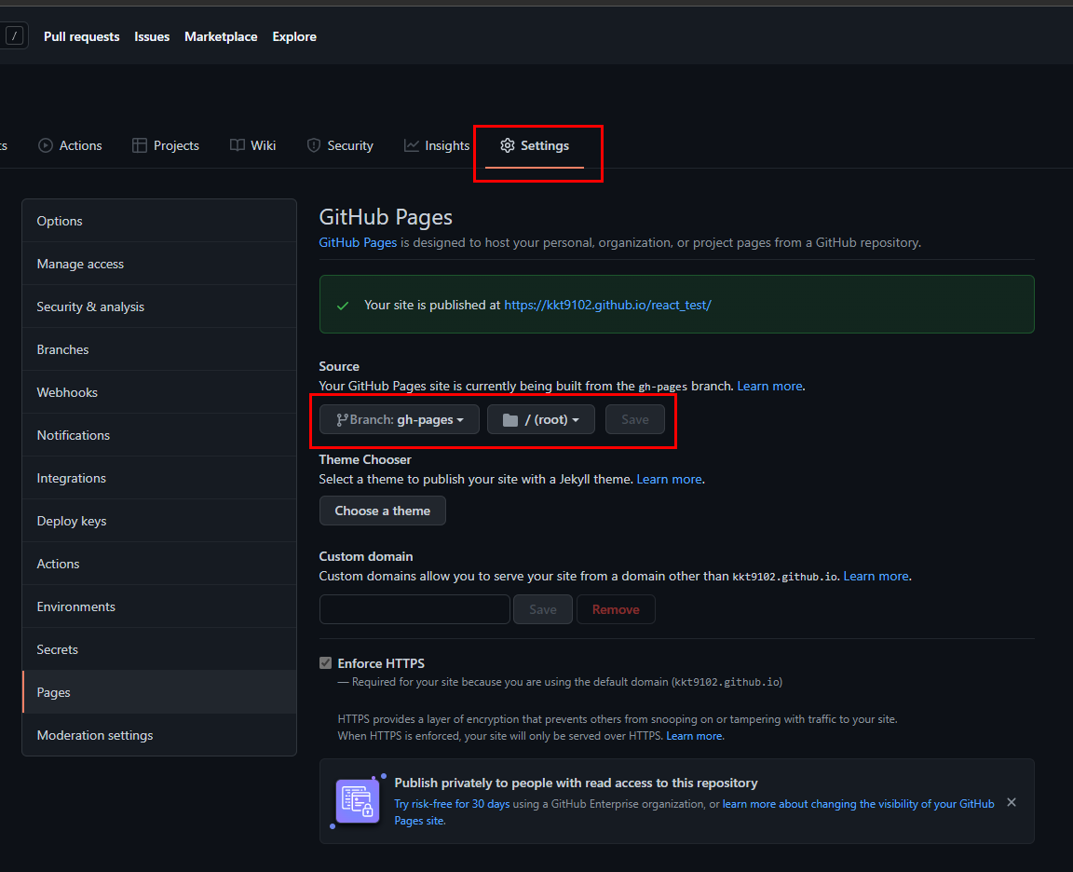Open Webhooks settings page
This screenshot has height=872, width=1073.
coord(159,392)
